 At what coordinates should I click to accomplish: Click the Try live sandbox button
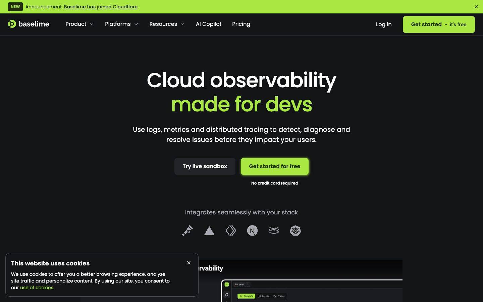click(205, 166)
